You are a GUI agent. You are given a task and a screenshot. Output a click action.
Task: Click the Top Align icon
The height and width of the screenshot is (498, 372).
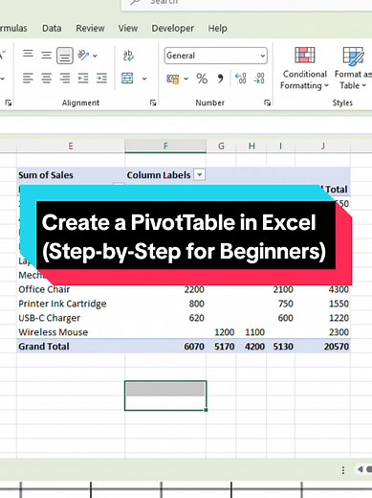28,56
